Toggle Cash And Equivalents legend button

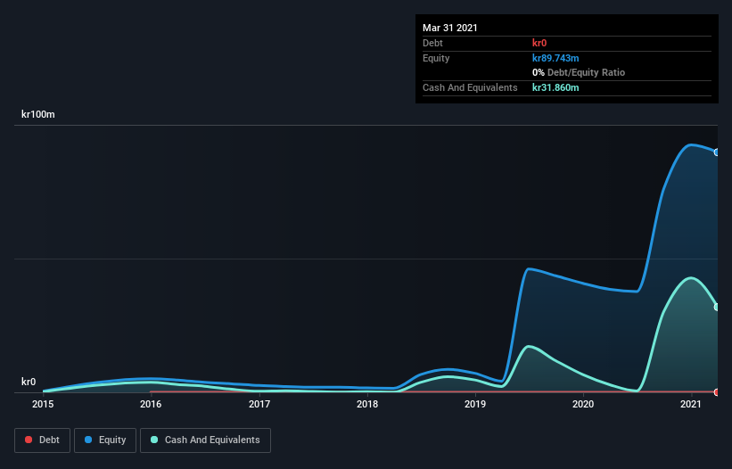[x=205, y=440]
